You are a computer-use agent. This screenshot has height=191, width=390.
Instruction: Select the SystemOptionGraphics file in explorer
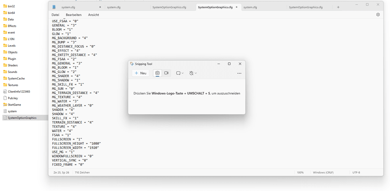point(22,118)
